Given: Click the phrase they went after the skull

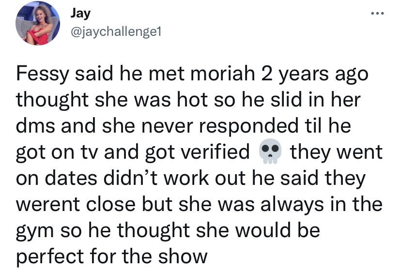Looking at the screenshot, I should pos(336,152).
